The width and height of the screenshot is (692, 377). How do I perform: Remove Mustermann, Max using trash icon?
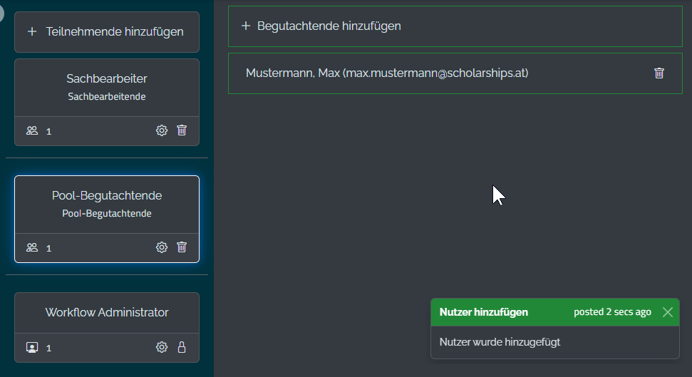[x=659, y=73]
